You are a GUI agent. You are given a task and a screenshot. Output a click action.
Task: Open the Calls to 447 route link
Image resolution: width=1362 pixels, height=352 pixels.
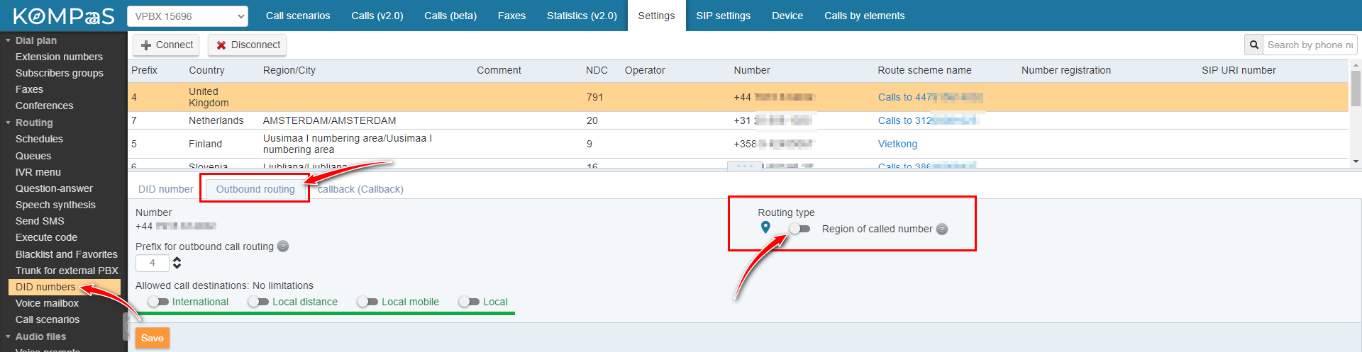pos(930,97)
